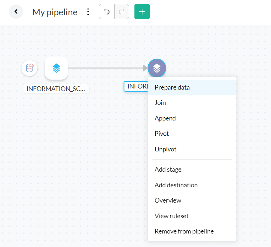Click the purple layers stage node
Image resolution: width=271 pixels, height=247 pixels.
(157, 68)
